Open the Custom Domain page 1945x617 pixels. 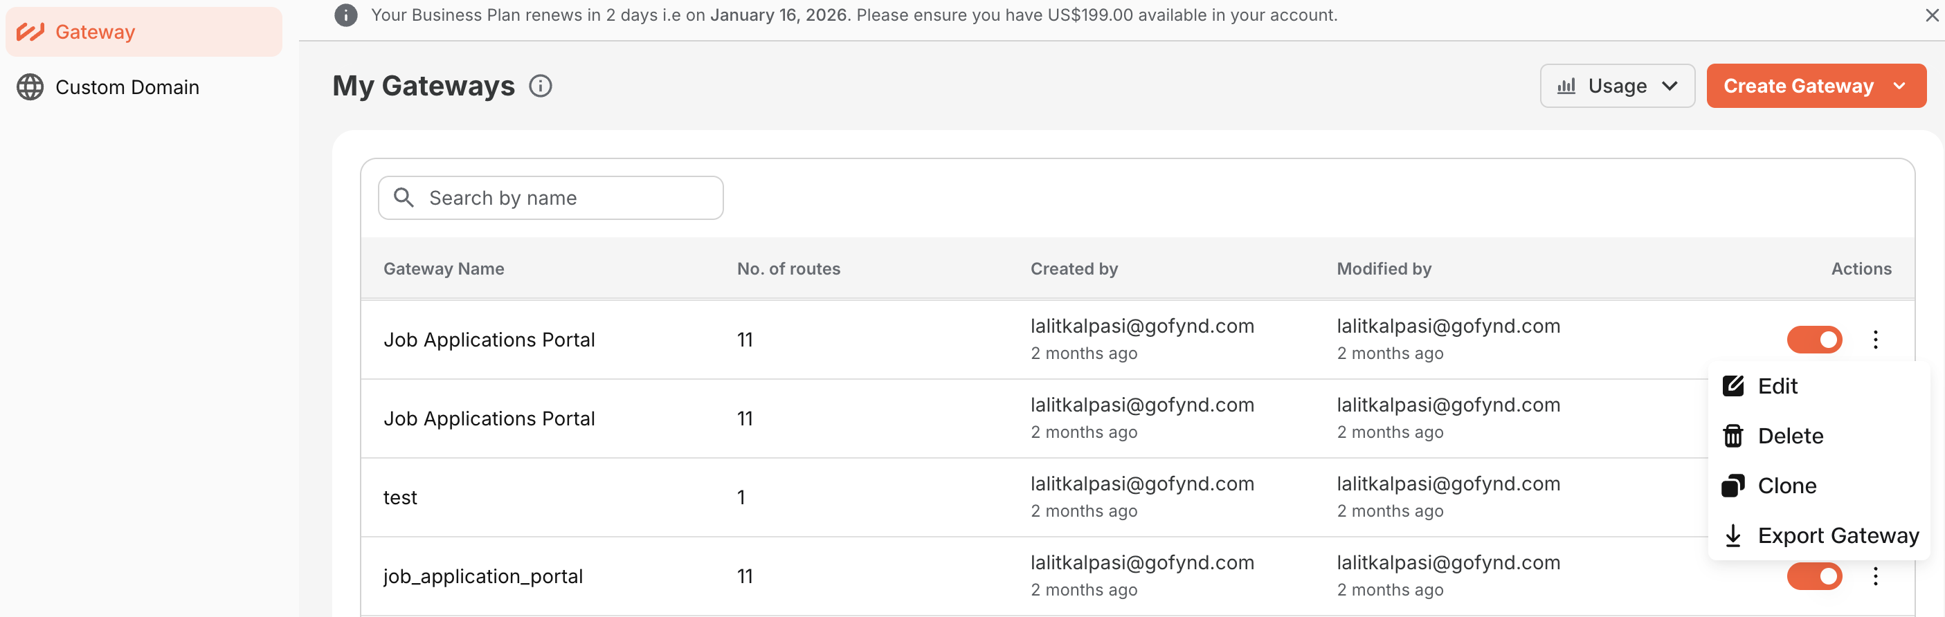pyautogui.click(x=127, y=87)
